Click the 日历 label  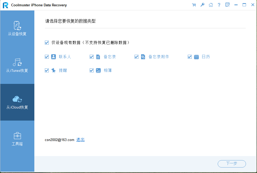click(x=206, y=57)
